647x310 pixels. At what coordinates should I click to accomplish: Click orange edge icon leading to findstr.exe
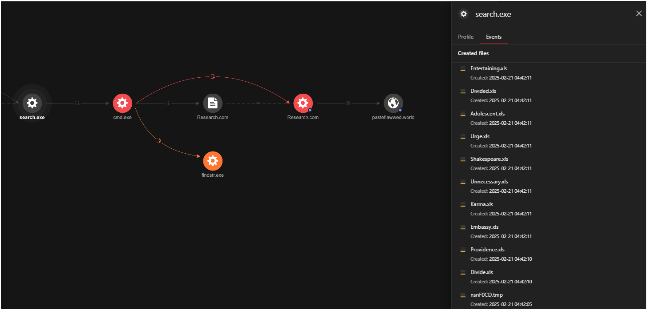[x=158, y=141]
